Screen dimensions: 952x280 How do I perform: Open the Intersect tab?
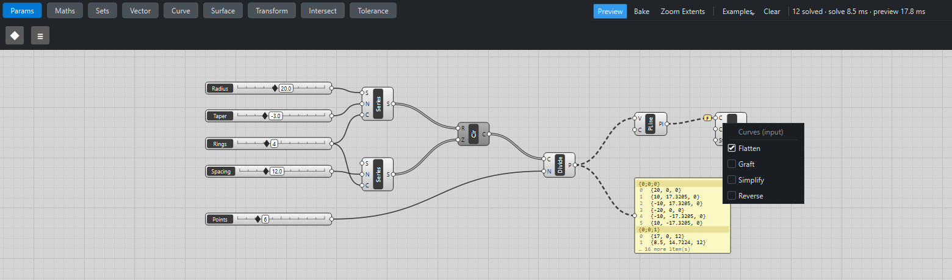pyautogui.click(x=323, y=10)
